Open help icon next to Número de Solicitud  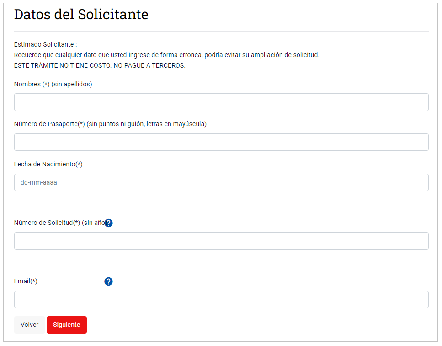tap(108, 223)
